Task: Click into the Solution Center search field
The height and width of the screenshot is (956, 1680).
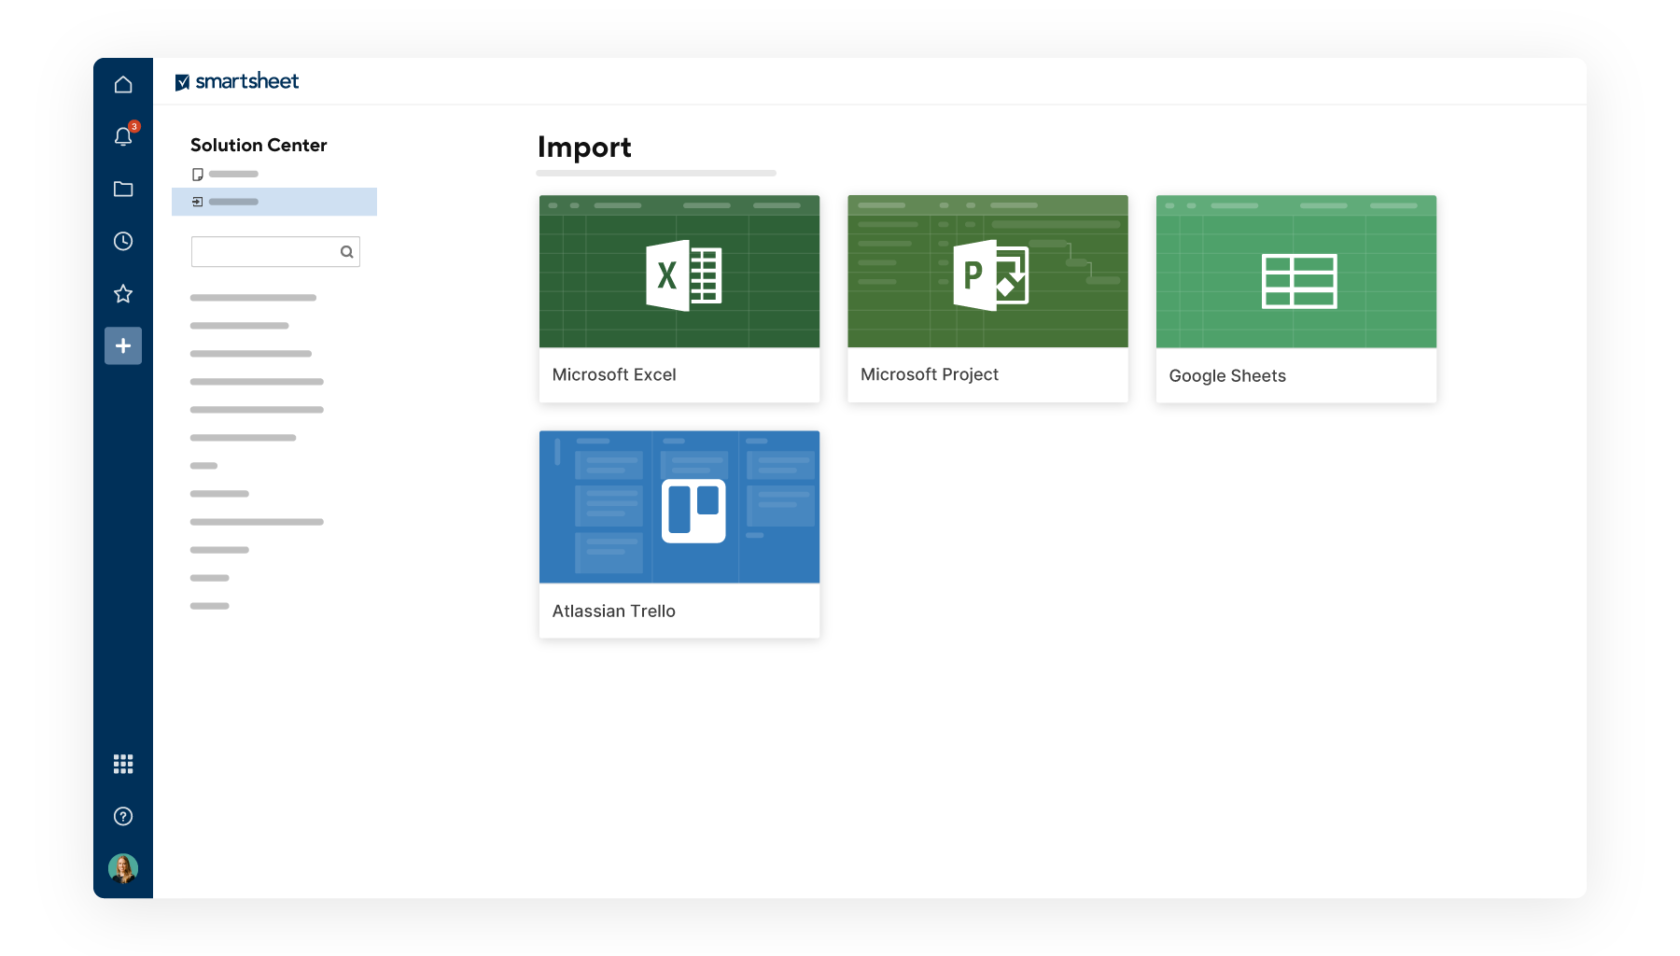Action: click(264, 251)
